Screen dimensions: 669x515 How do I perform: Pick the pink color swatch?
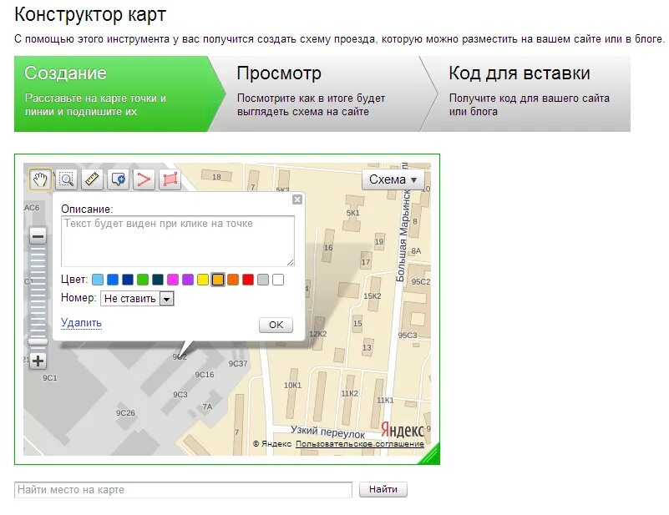click(173, 280)
